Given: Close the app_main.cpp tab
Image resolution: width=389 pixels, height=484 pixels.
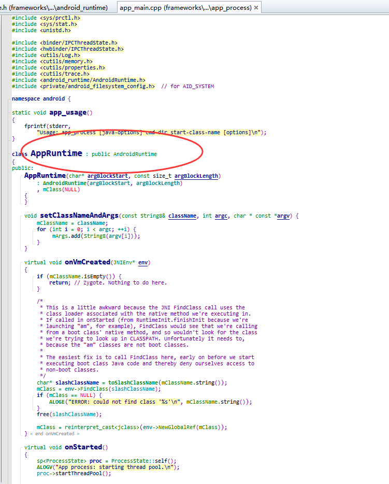Looking at the screenshot, I should [x=256, y=8].
